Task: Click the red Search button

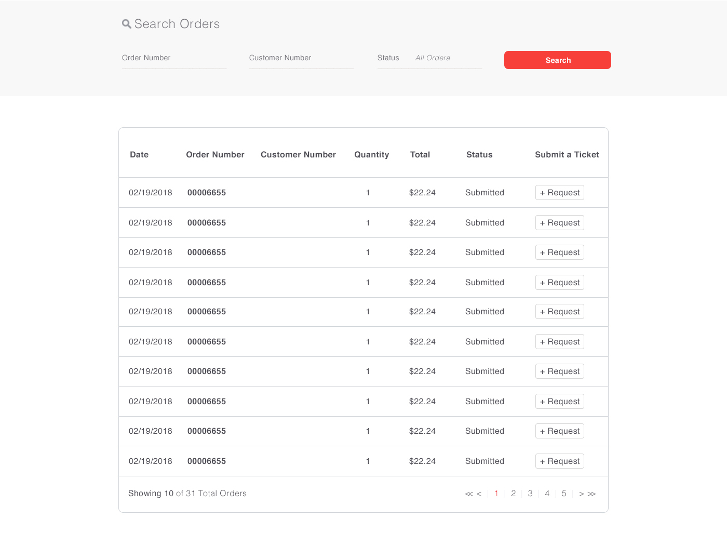Action: 557,60
